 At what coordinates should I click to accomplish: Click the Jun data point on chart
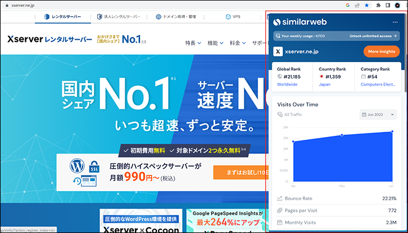(x=392, y=132)
